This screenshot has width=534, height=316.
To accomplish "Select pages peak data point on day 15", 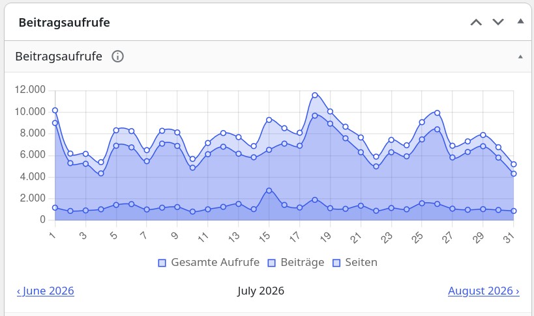I will tap(269, 191).
